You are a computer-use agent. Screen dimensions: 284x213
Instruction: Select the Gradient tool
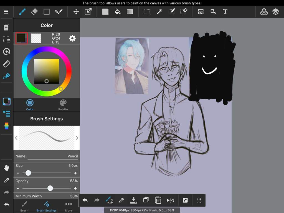click(x=130, y=12)
